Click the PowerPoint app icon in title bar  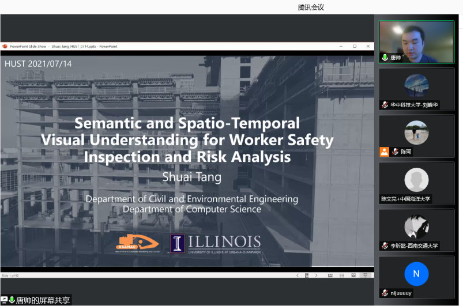(x=5, y=46)
